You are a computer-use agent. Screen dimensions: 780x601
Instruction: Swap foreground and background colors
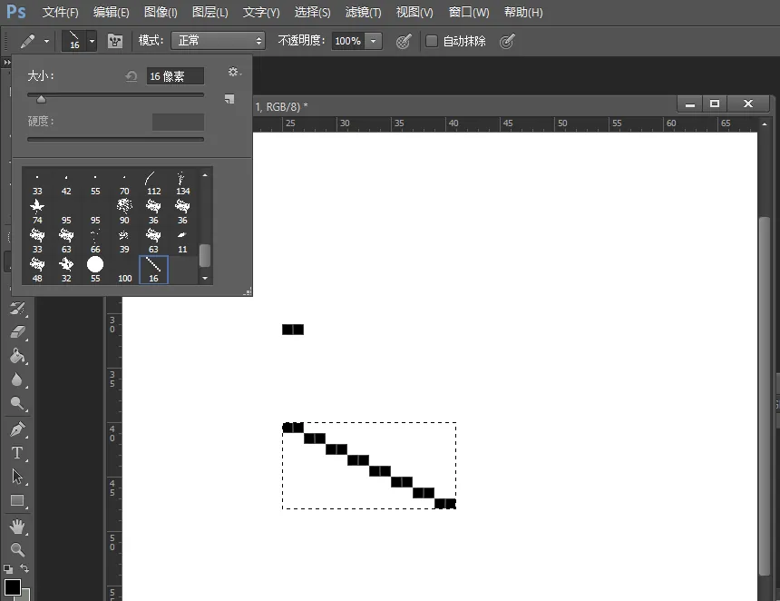coord(24,568)
